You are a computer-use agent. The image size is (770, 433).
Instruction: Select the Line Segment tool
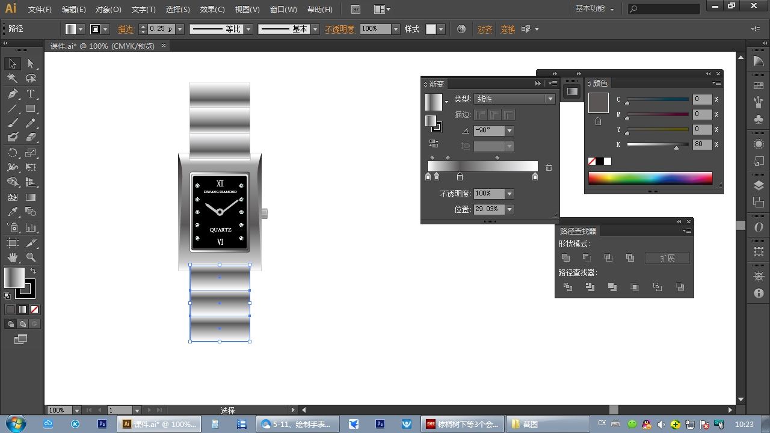pos(13,109)
